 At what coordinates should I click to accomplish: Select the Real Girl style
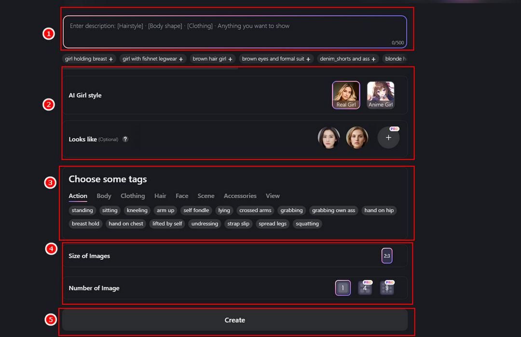coord(346,95)
